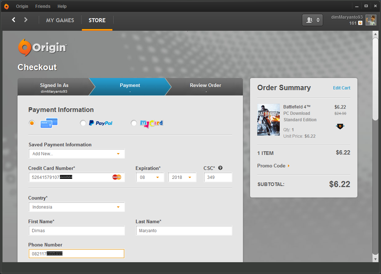Click the scrollbar up arrow
381x274 pixels.
coord(375,34)
